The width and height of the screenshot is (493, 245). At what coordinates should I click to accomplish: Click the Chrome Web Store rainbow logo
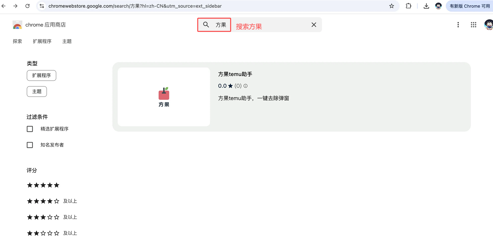17,25
